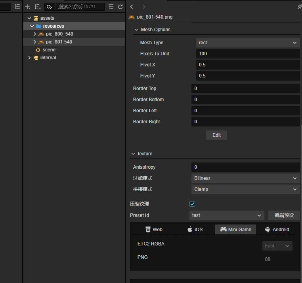The image size is (302, 283).
Task: Click the PNG format label
Action: click(143, 257)
